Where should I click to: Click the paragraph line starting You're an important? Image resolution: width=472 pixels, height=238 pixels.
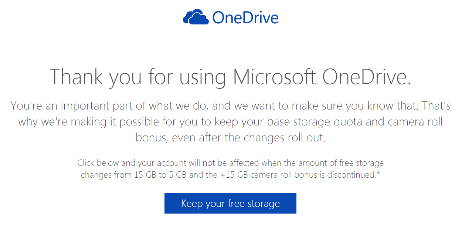coord(230,106)
